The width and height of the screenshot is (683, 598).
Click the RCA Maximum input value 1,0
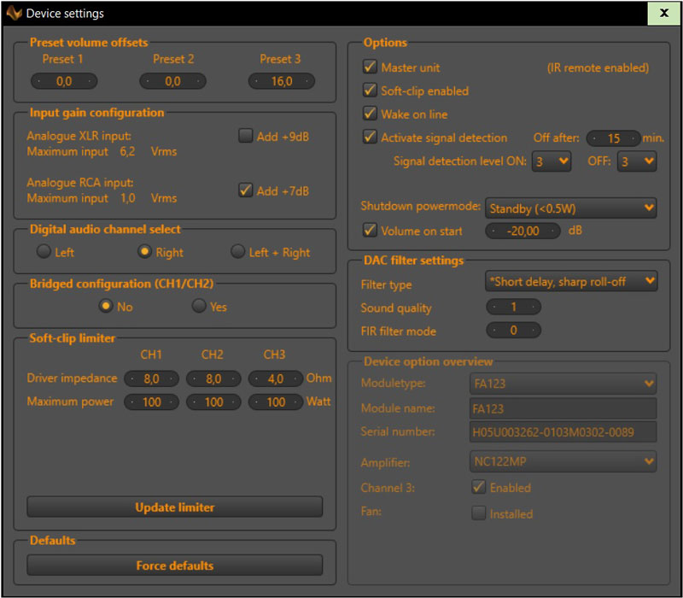pos(127,198)
